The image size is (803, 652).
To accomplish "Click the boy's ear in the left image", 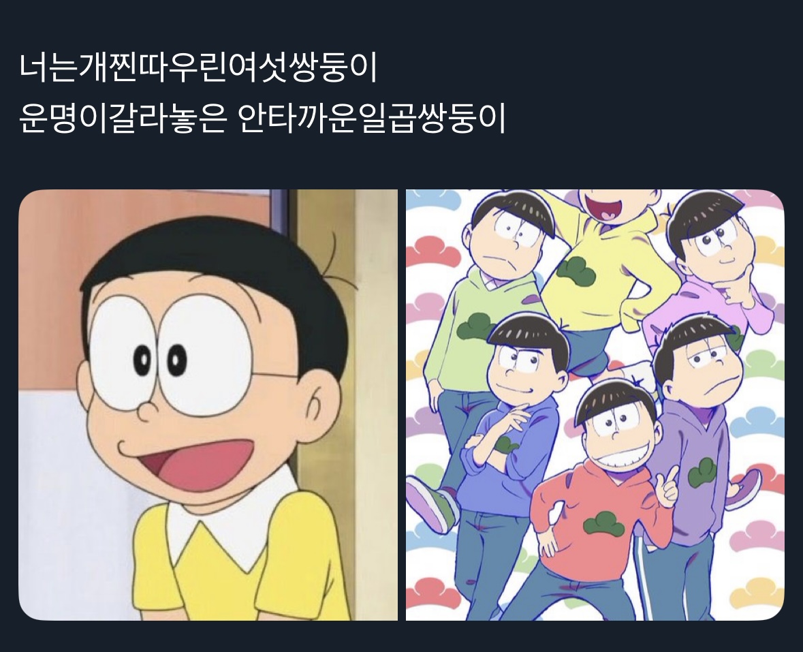I will 317,404.
